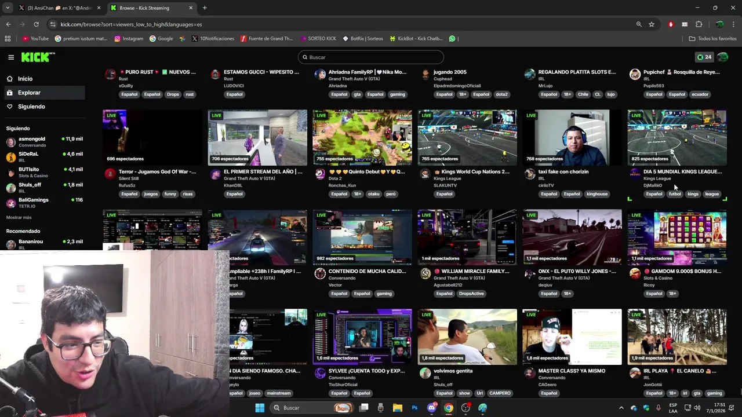Open Discord from the taskbar
The height and width of the screenshot is (417, 742).
click(431, 408)
